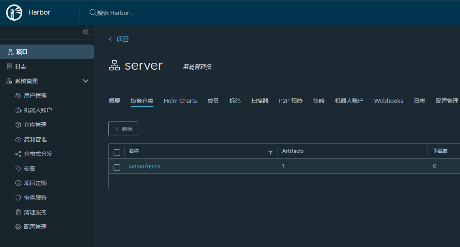Toggle the select-all checkbox in table header

(x=117, y=153)
